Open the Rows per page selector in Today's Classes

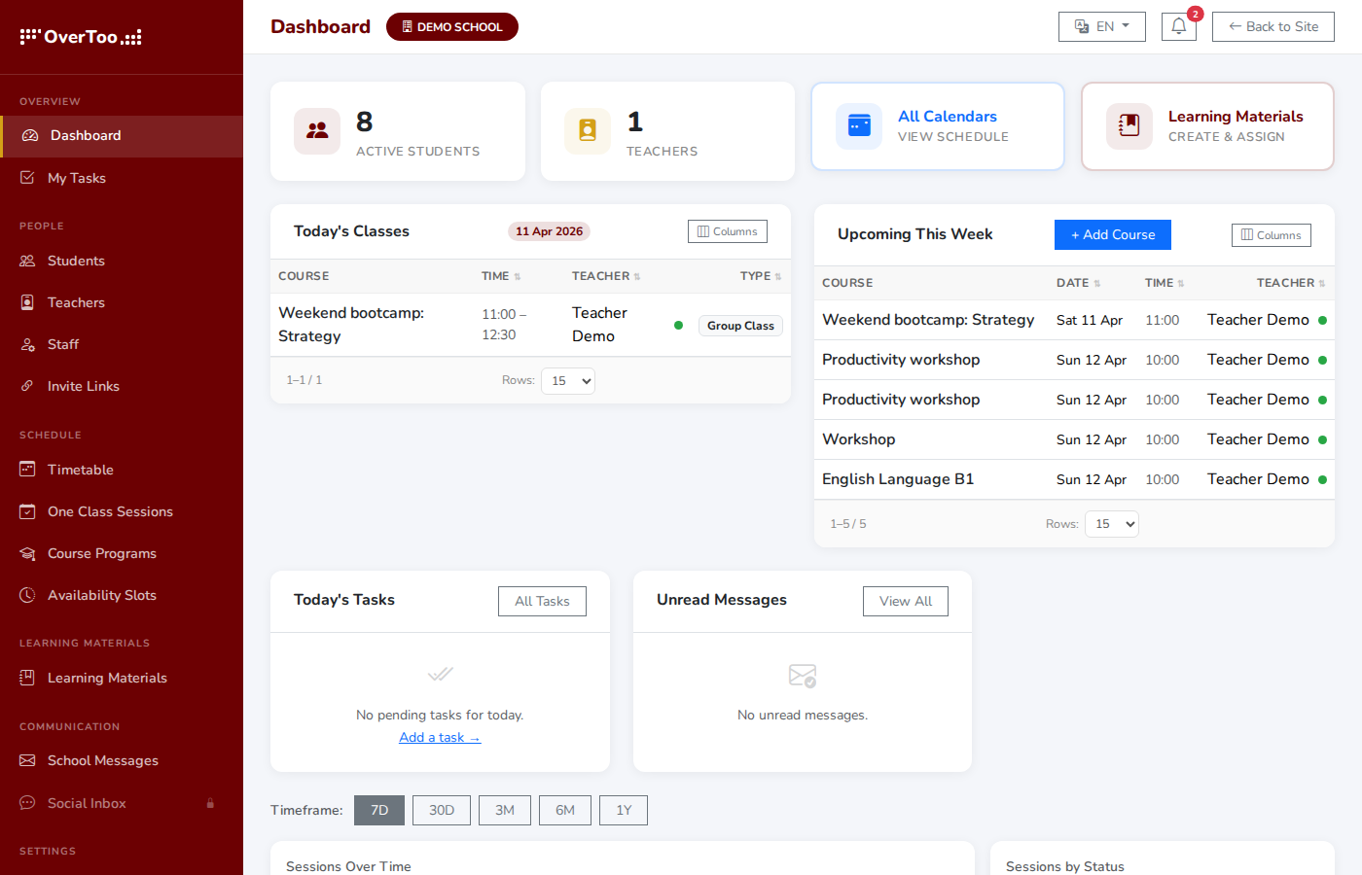click(567, 380)
